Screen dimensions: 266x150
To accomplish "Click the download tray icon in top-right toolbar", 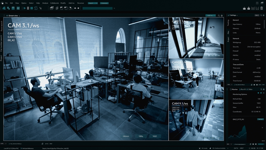I will [244, 8].
